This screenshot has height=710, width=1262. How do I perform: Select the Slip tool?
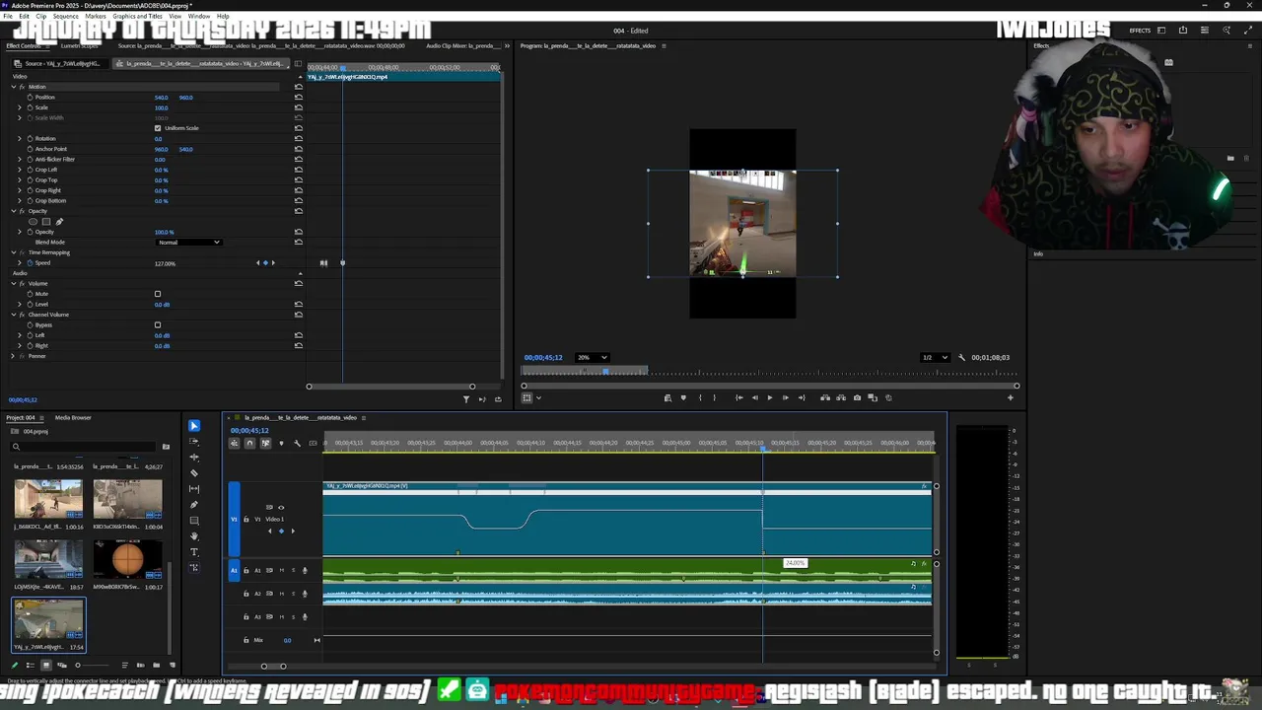click(193, 489)
